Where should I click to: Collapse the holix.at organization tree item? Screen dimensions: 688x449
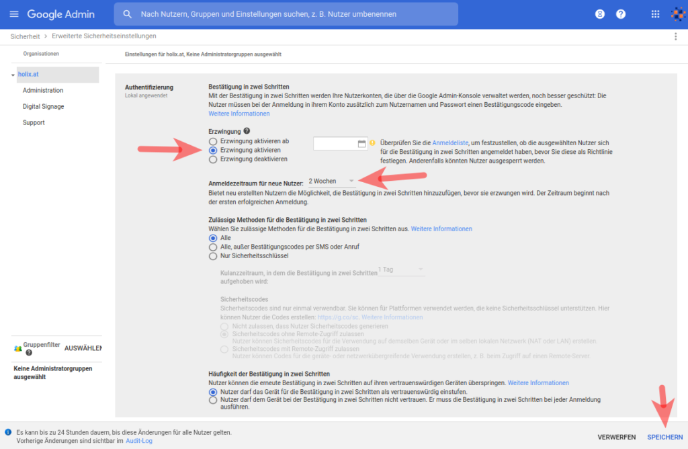(x=14, y=74)
